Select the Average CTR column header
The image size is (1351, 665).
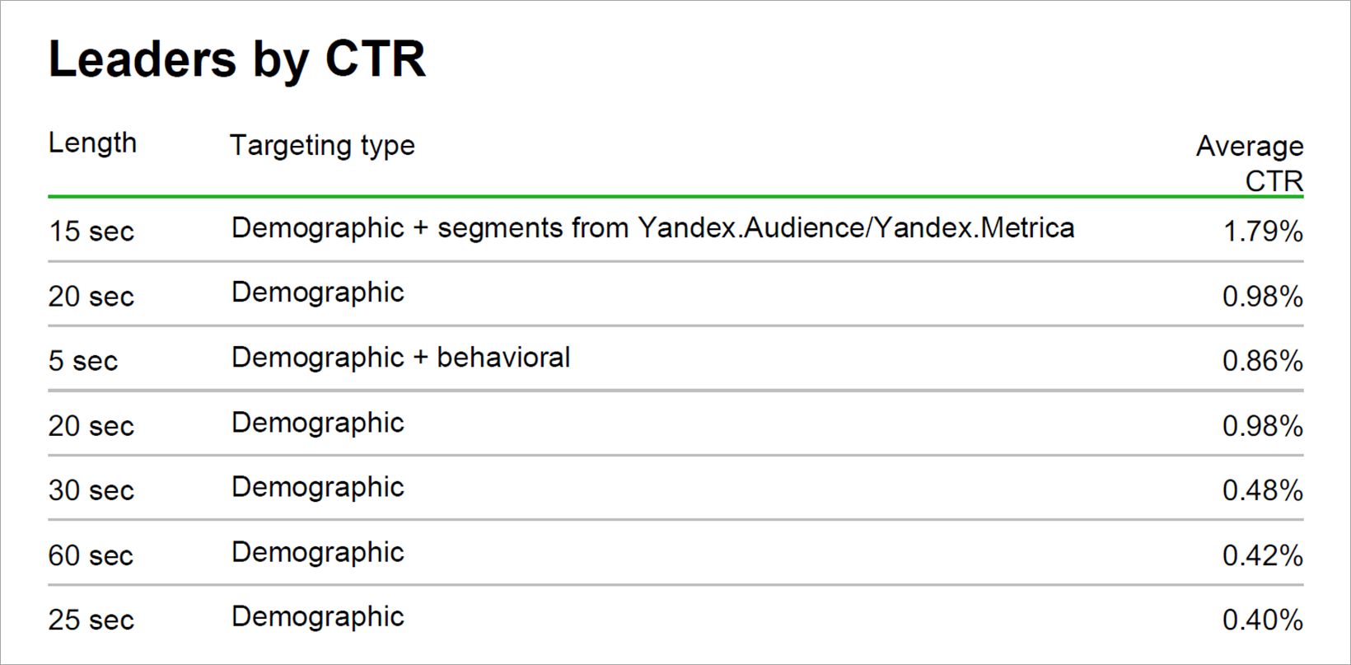(1249, 163)
